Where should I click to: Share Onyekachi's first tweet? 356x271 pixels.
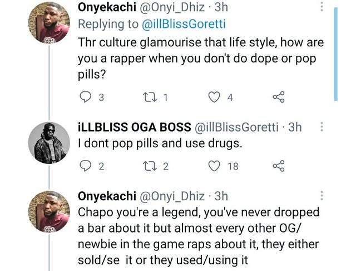coord(279,98)
